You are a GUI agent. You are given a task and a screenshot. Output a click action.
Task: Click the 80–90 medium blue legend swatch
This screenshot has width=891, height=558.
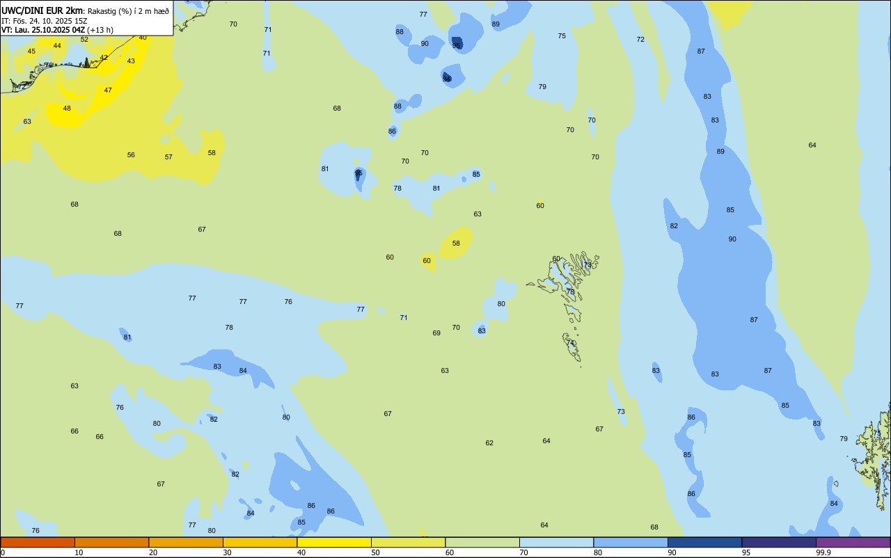631,542
